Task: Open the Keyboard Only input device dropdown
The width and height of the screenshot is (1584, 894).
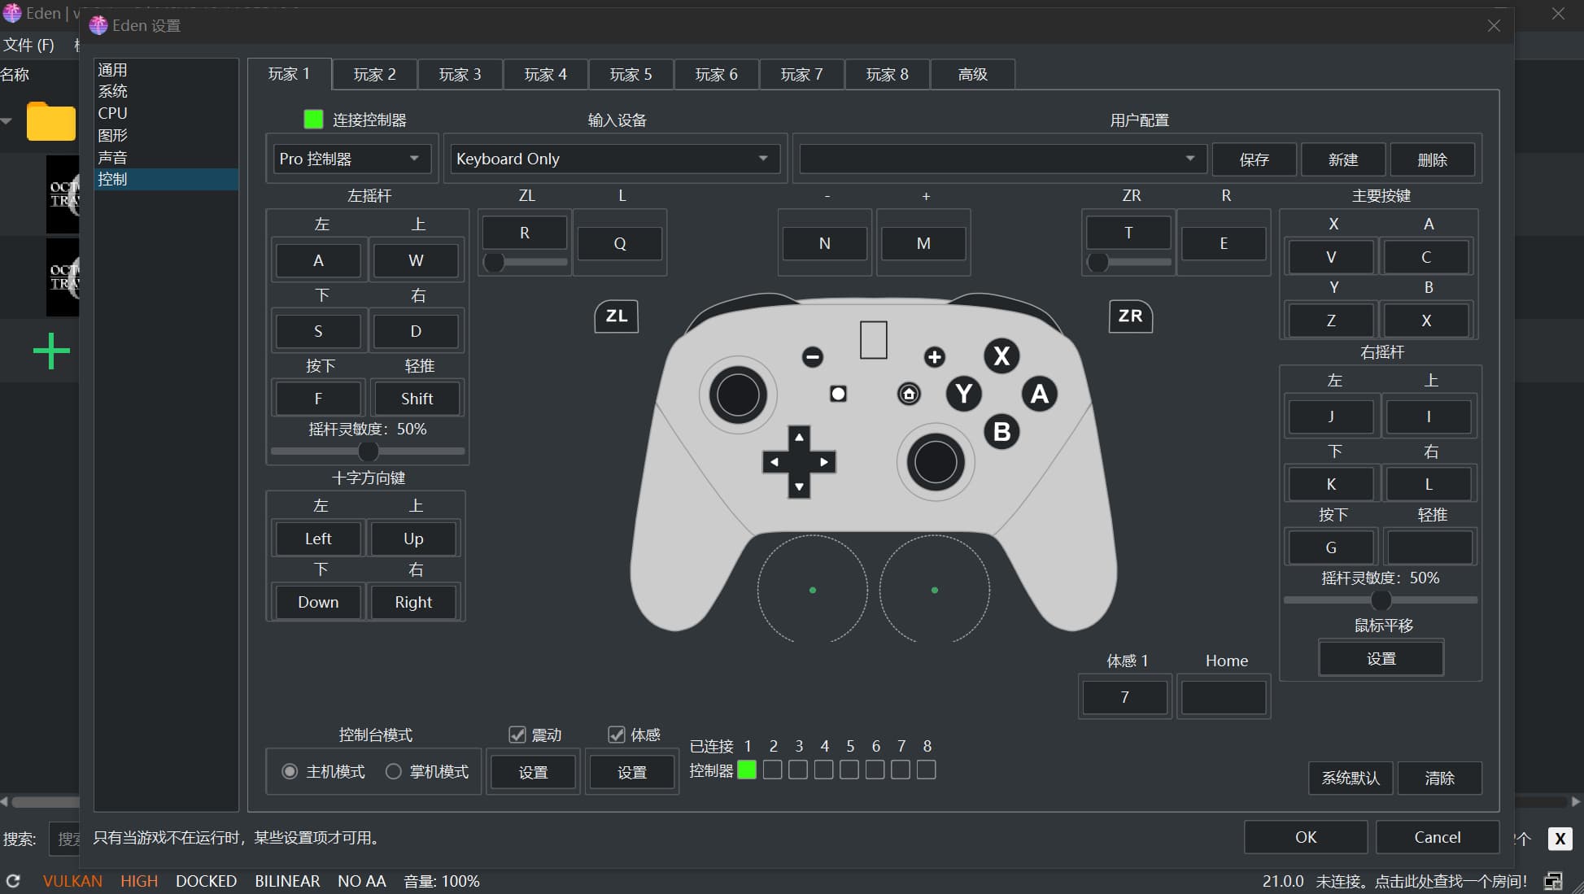Action: coord(614,159)
